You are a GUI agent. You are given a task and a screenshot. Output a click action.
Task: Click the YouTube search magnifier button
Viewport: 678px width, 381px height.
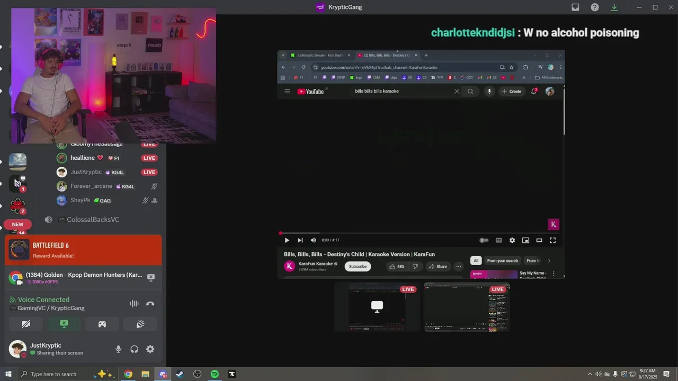[470, 91]
